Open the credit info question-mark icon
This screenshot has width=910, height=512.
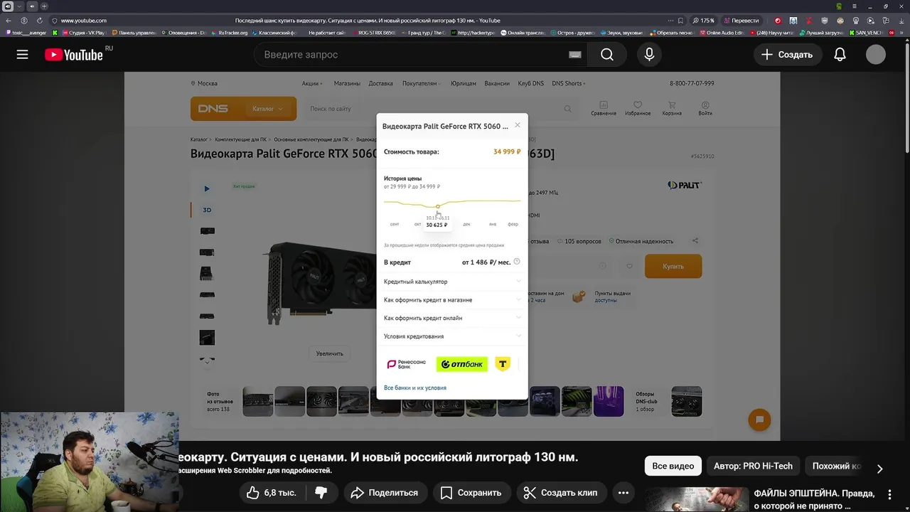pos(517,262)
